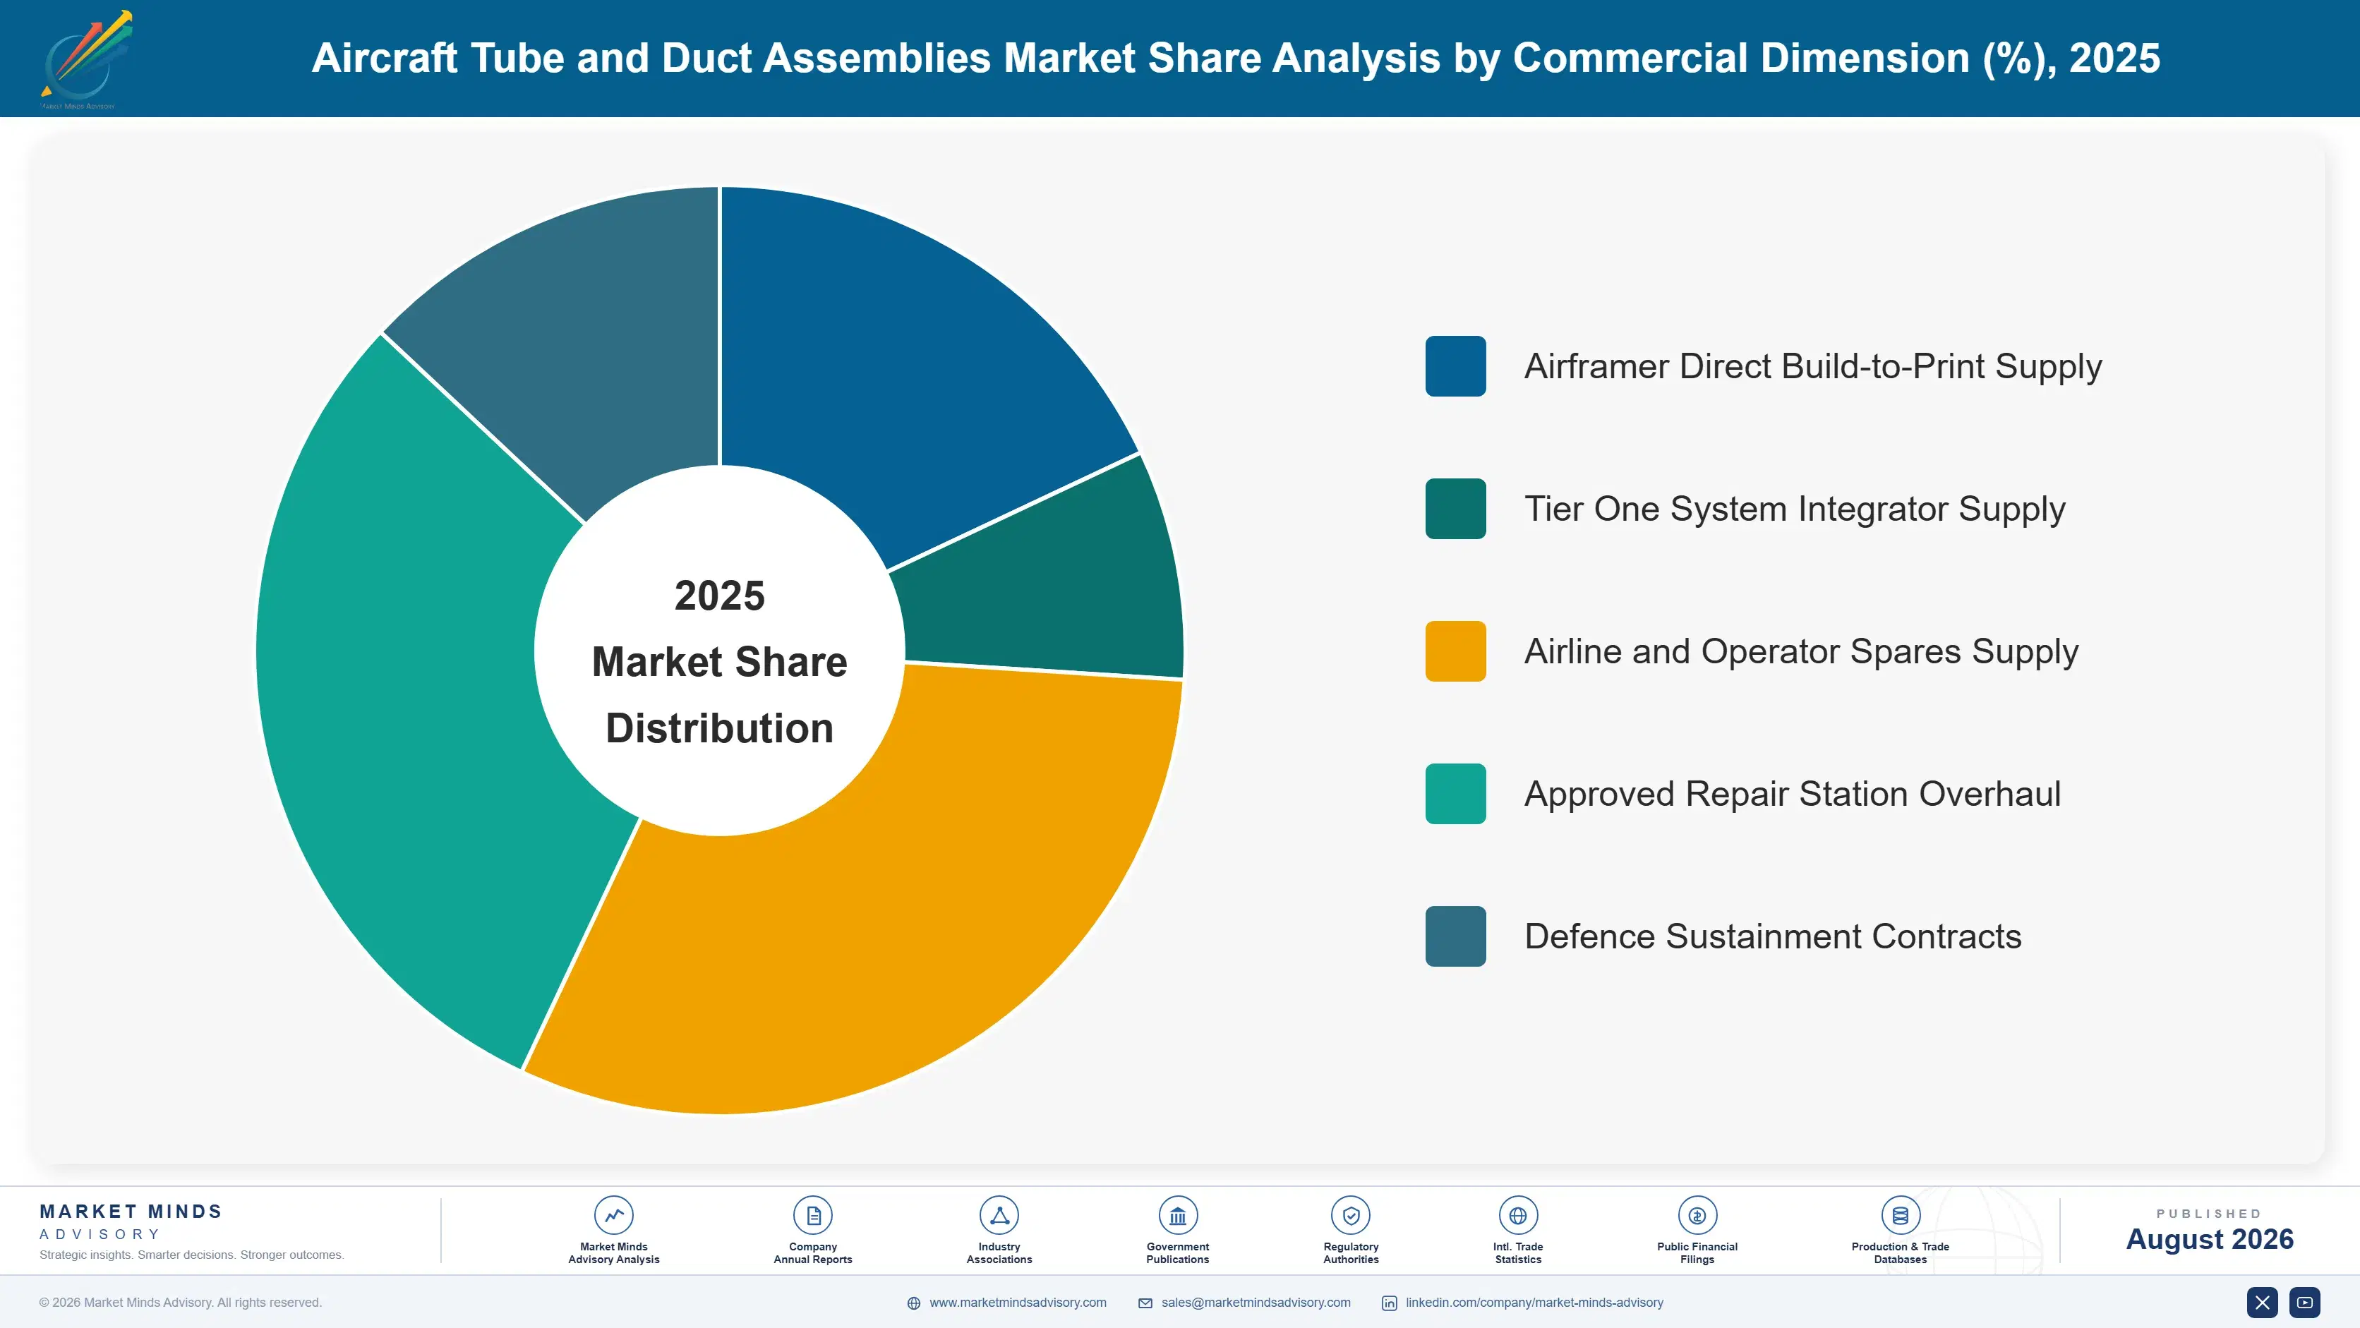Image resolution: width=2360 pixels, height=1328 pixels.
Task: Click the envelope icon beside sales email
Action: point(1145,1303)
